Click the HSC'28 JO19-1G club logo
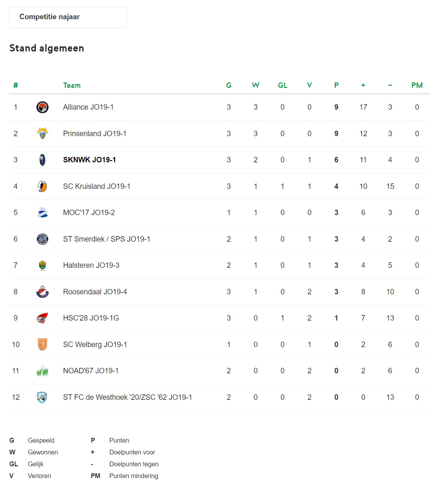The image size is (438, 488). coord(43,318)
